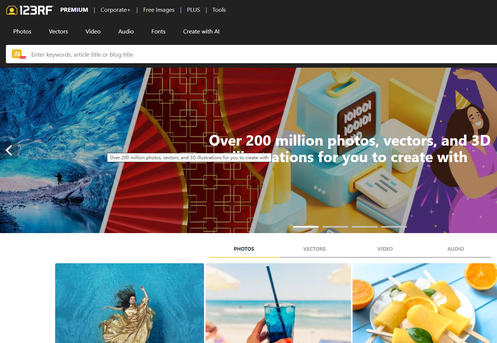Screen dimensions: 497x343
Task: Click the Corporate+ link
Action: pos(115,10)
